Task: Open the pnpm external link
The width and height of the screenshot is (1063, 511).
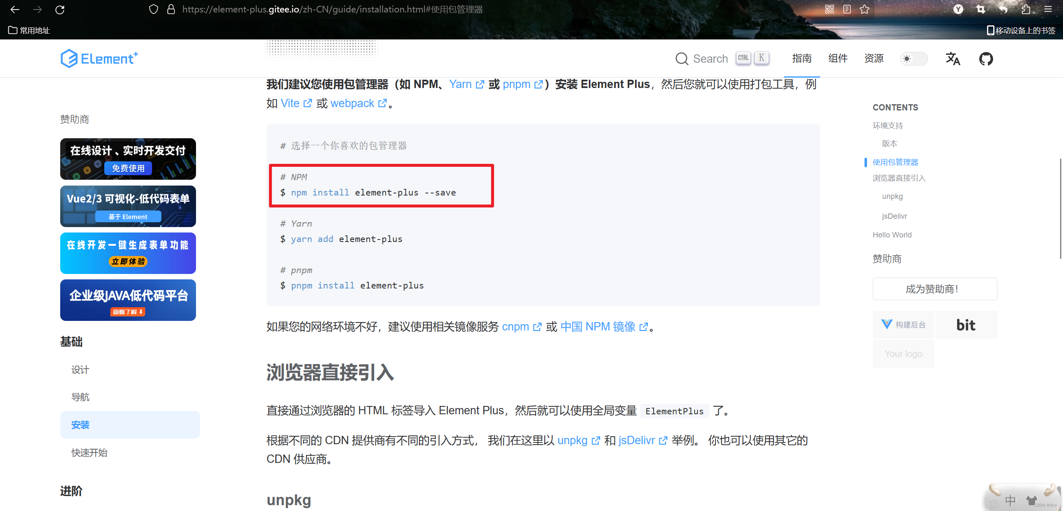Action: tap(523, 84)
